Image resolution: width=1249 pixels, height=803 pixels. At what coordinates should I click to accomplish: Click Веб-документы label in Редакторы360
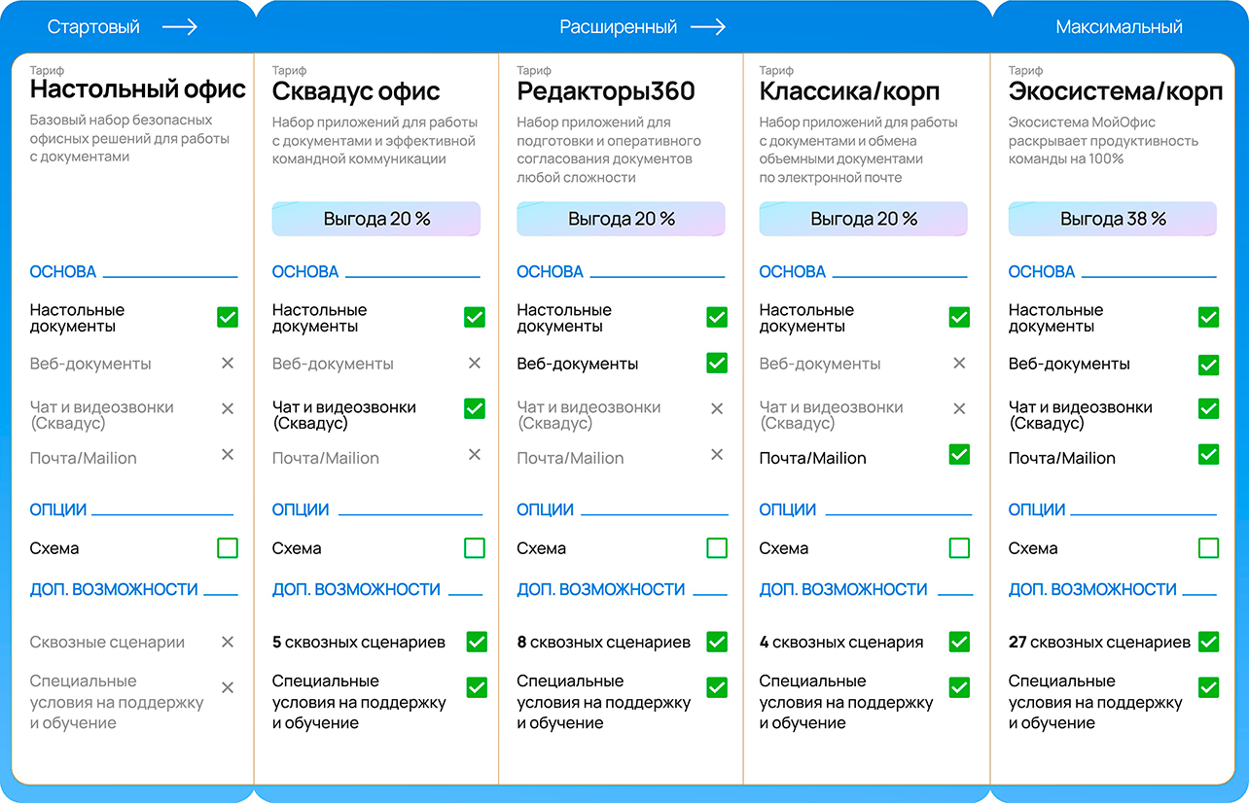click(577, 364)
